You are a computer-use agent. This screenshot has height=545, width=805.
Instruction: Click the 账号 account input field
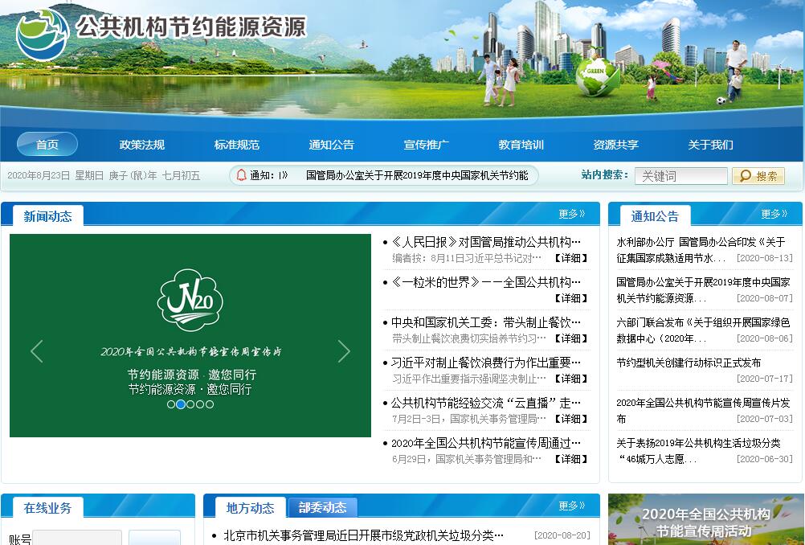(77, 538)
